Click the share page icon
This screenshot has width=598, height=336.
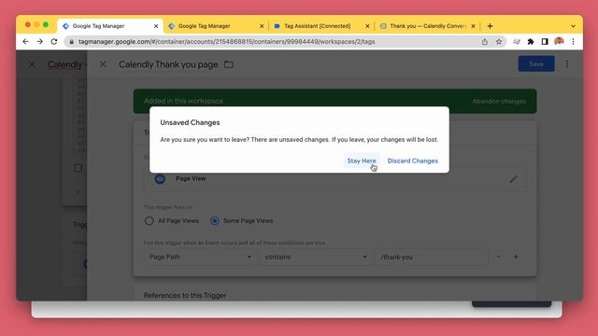[x=484, y=41]
